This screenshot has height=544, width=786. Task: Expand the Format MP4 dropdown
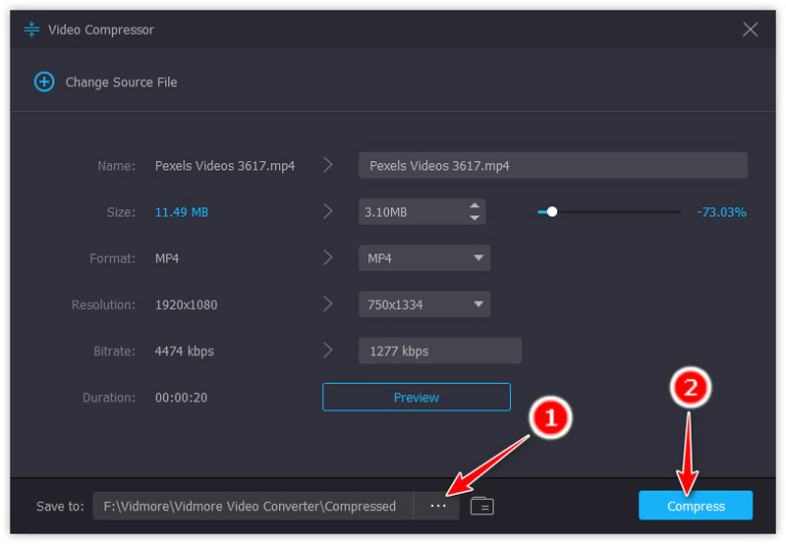(x=423, y=258)
